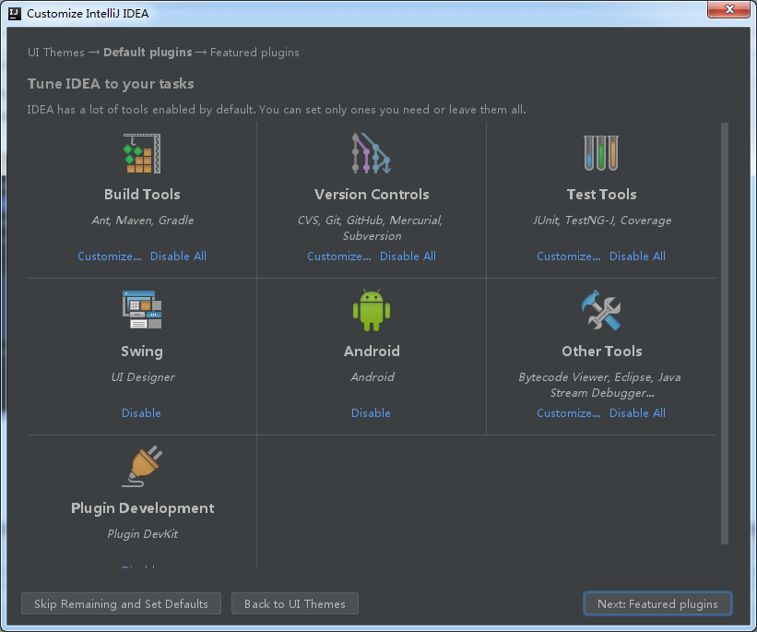757x632 pixels.
Task: Click 'Default plugins' in the breadcrumb
Action: (x=148, y=53)
